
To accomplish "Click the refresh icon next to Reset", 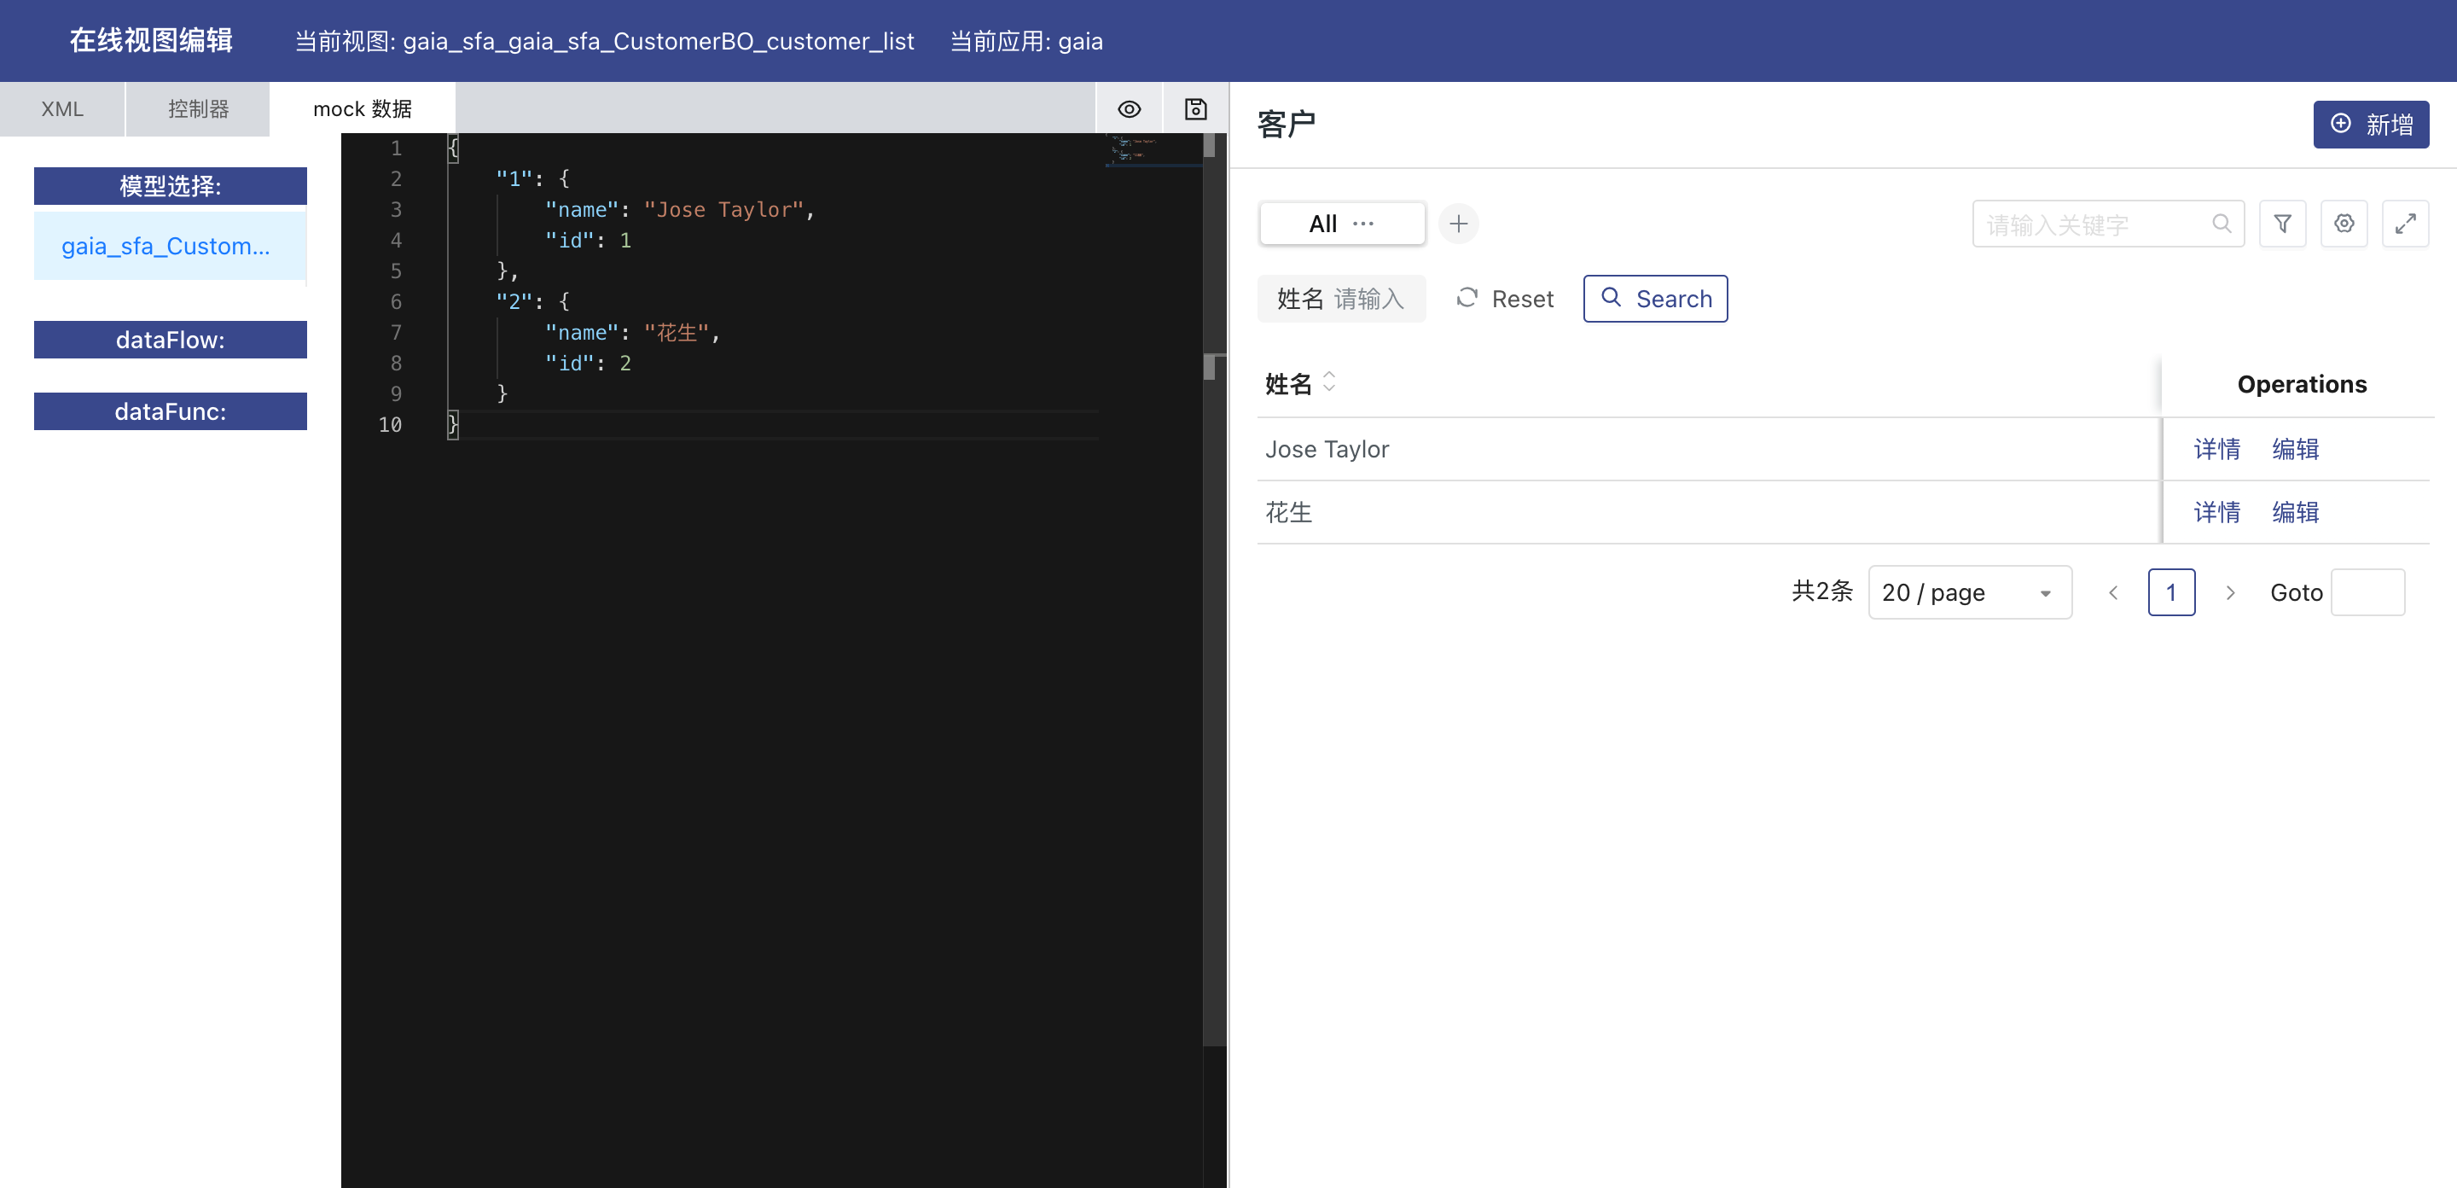I will pyautogui.click(x=1467, y=298).
